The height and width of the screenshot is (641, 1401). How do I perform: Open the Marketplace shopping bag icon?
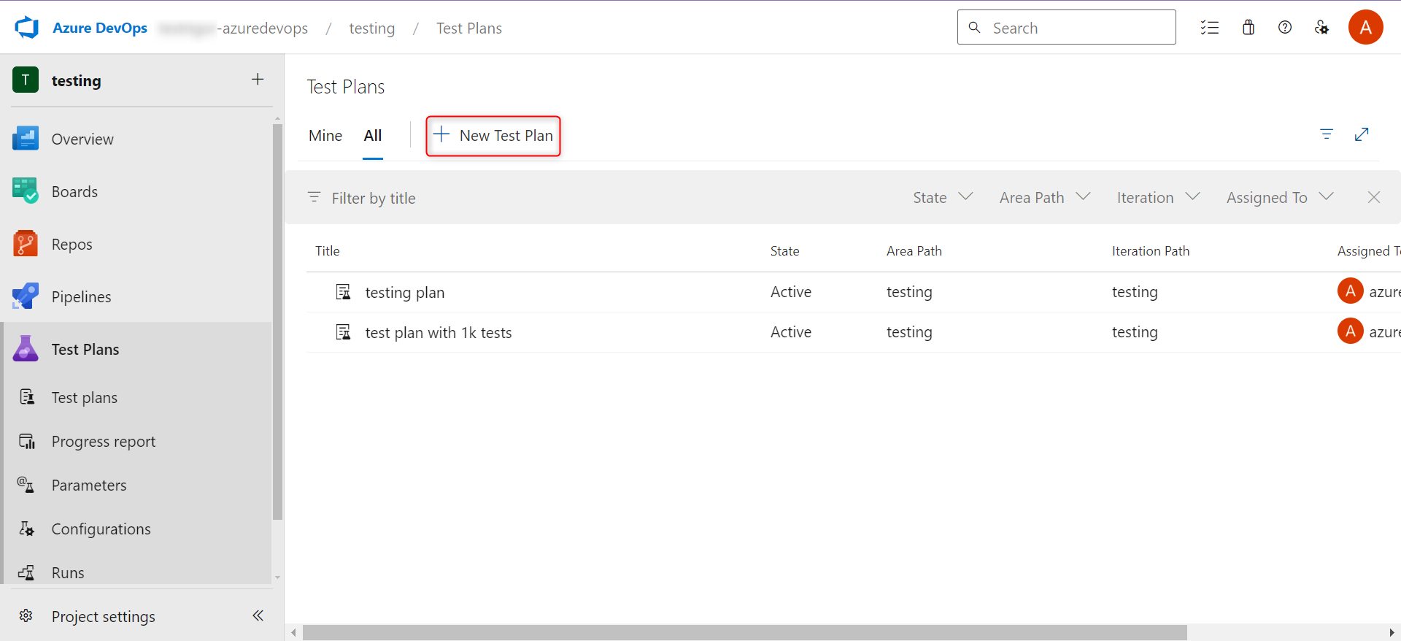pos(1248,28)
